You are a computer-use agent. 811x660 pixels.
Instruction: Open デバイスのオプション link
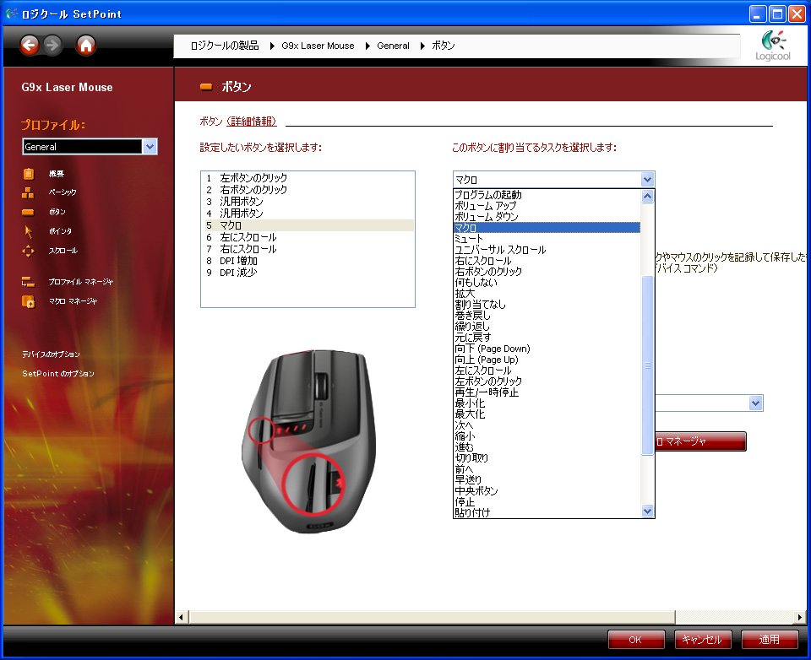(51, 354)
